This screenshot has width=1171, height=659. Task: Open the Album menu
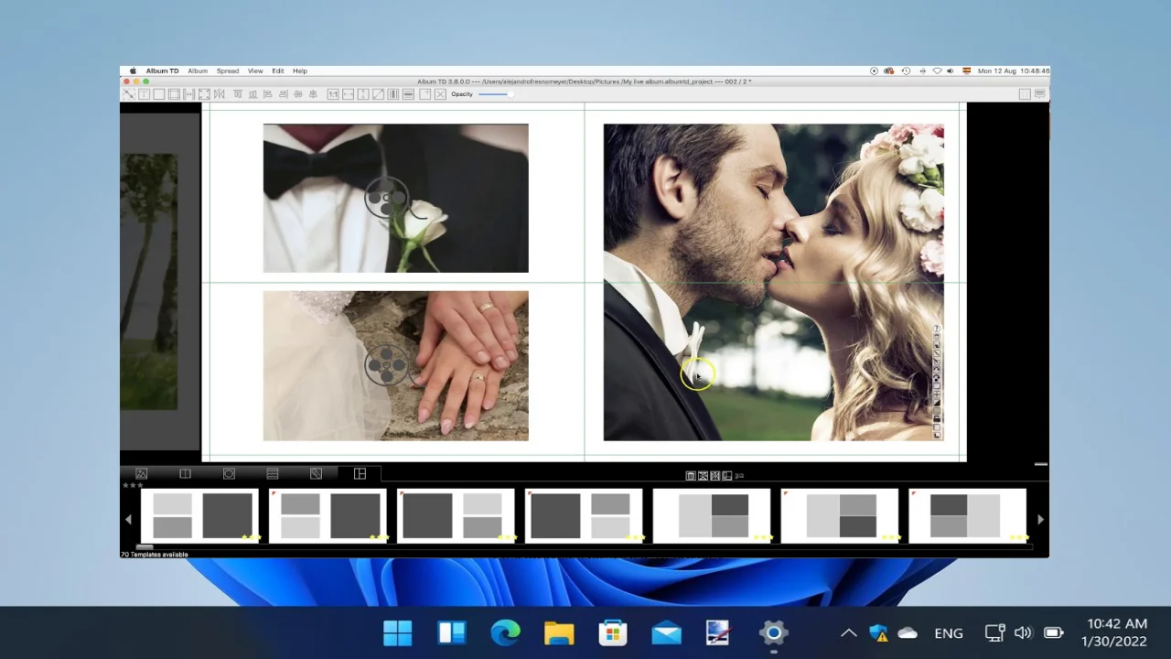[198, 70]
